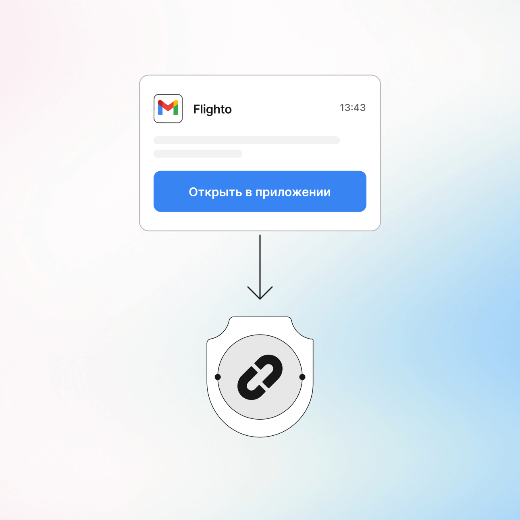This screenshot has width=520, height=520.
Task: Click the short gray placeholder text line
Action: tap(198, 154)
